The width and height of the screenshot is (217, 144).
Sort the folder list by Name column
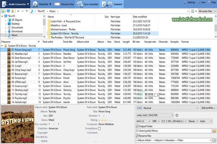pyautogui.click(x=51, y=17)
